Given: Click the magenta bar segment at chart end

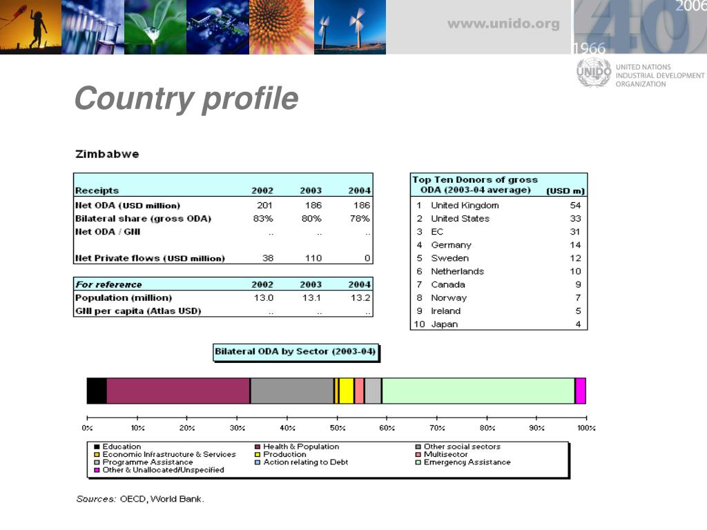Looking at the screenshot, I should (581, 391).
